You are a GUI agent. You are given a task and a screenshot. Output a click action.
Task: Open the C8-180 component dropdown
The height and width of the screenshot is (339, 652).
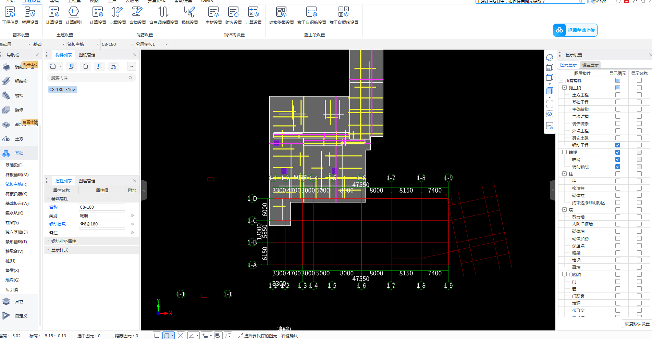coord(117,44)
